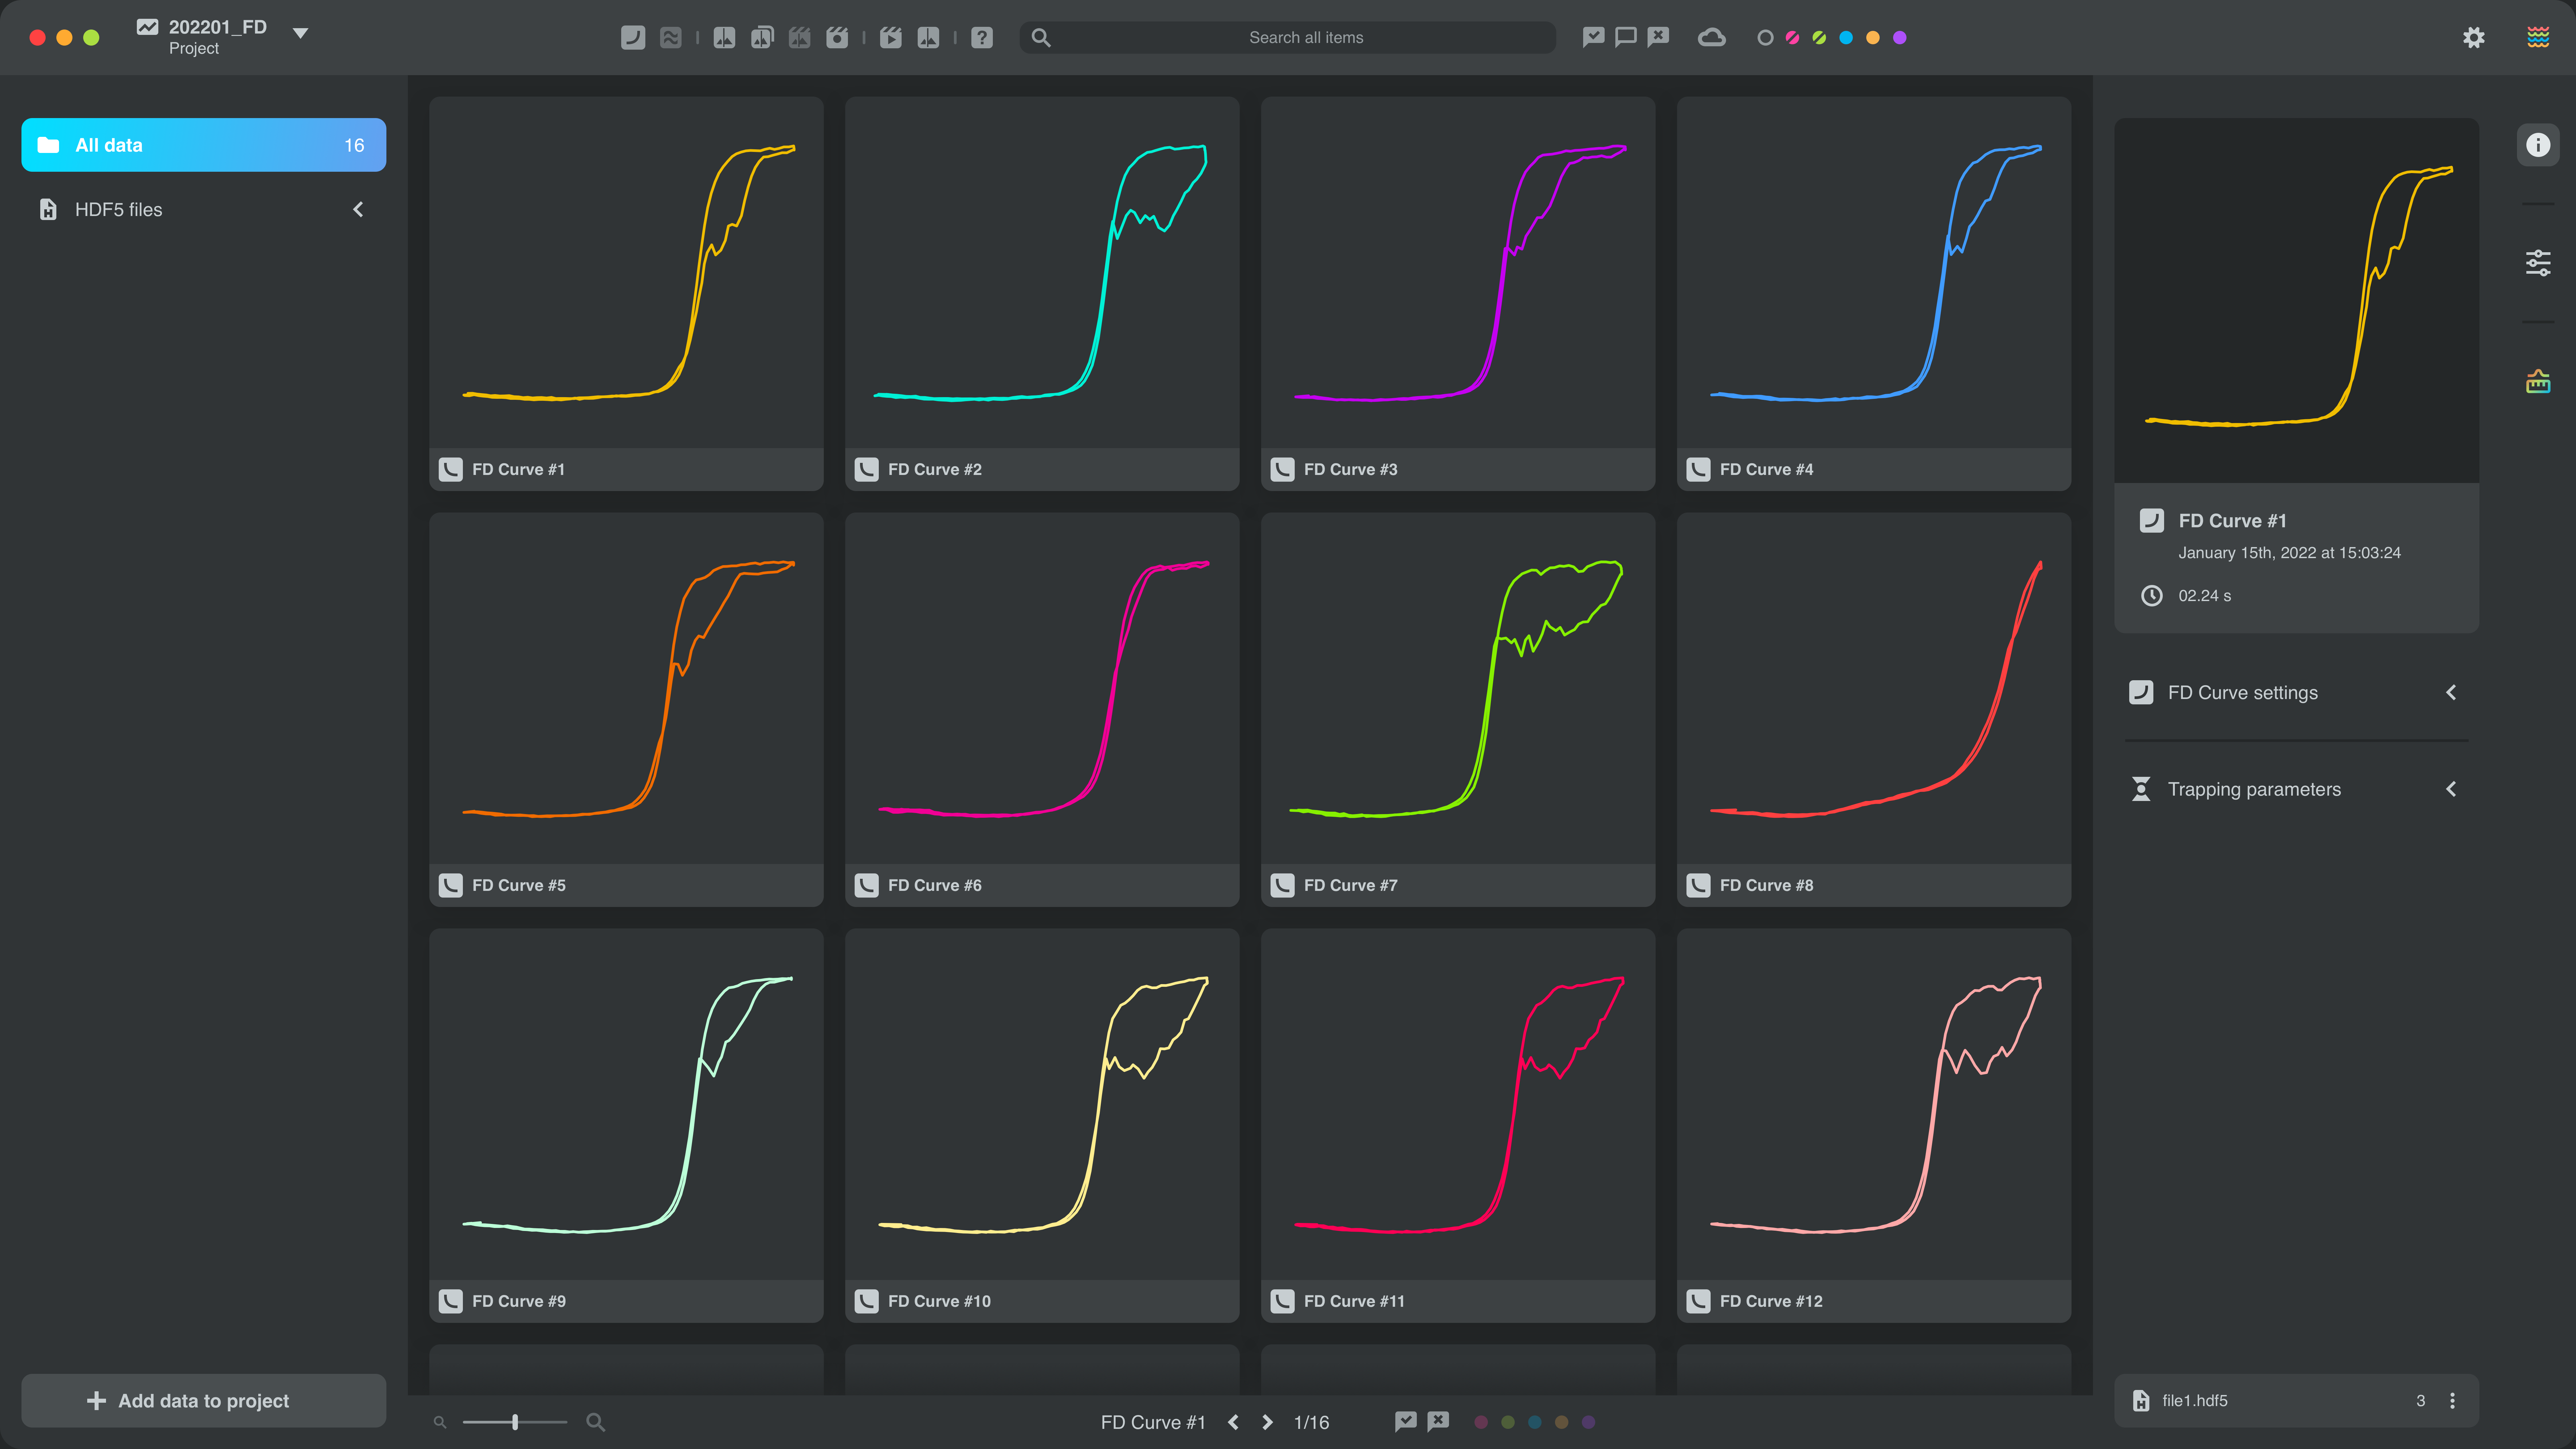Go to next curve with right arrow
Screen dimensions: 2576x1449
[x=1267, y=1422]
